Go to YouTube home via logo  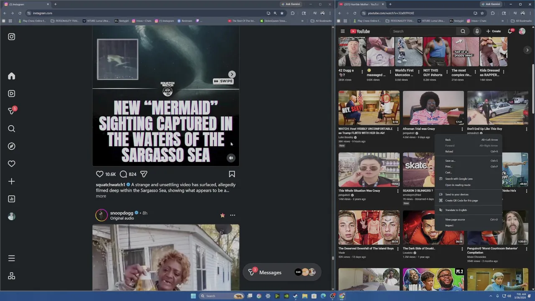(360, 31)
